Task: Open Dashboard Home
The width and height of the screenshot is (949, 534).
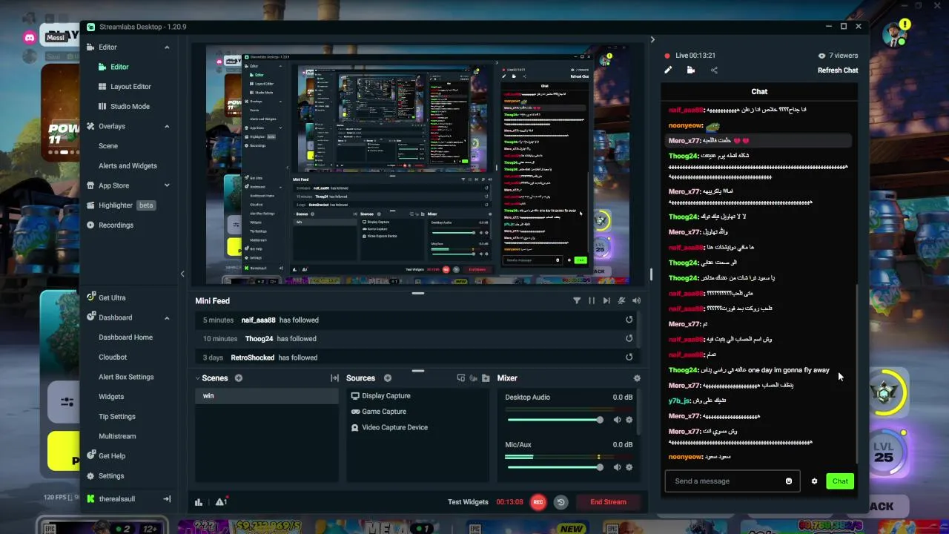Action: point(125,337)
